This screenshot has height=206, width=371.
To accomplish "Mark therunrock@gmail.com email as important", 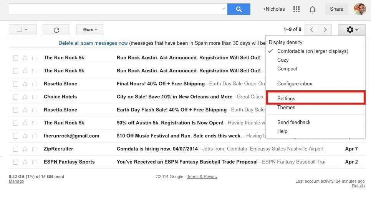I will [x=35, y=136].
